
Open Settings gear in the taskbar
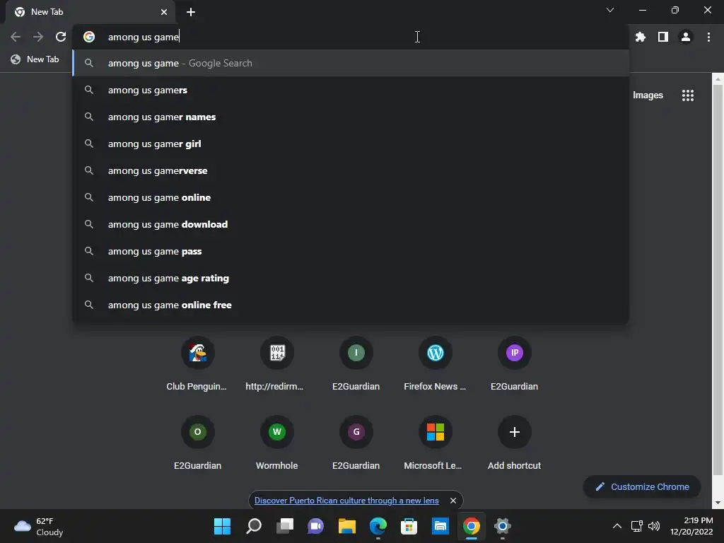point(503,526)
